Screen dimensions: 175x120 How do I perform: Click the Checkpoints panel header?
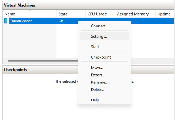click(x=16, y=70)
